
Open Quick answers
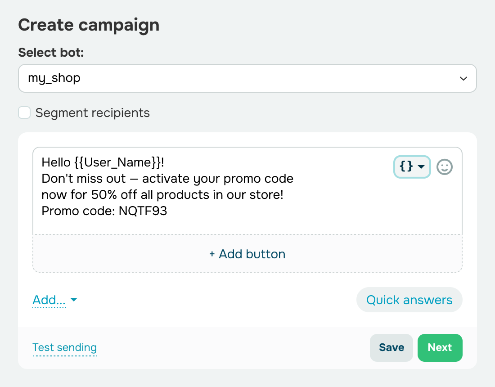click(409, 300)
